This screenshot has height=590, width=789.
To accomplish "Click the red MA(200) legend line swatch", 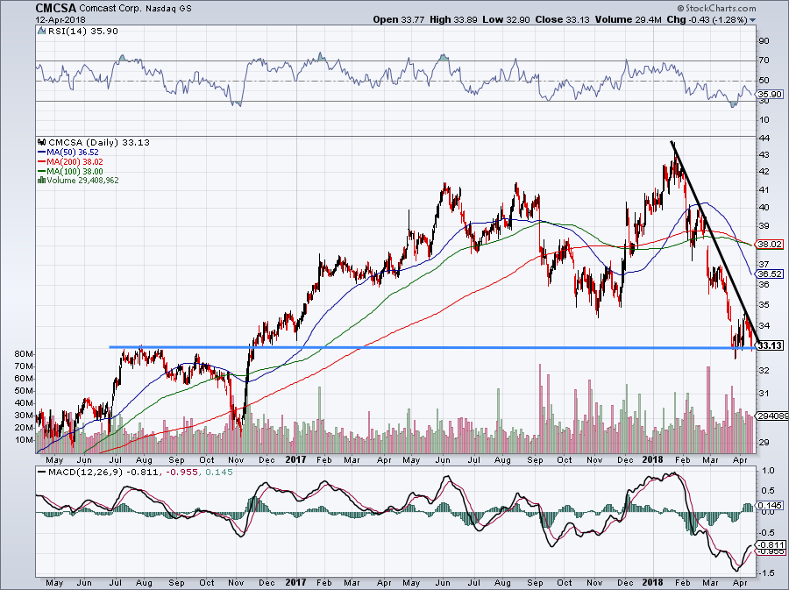I will (41, 162).
